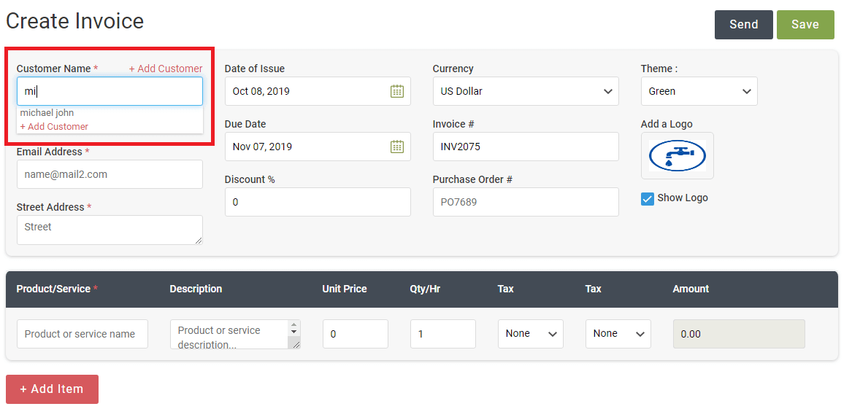Click the Invoice # field INV2075
The height and width of the screenshot is (409, 852).
click(x=526, y=147)
